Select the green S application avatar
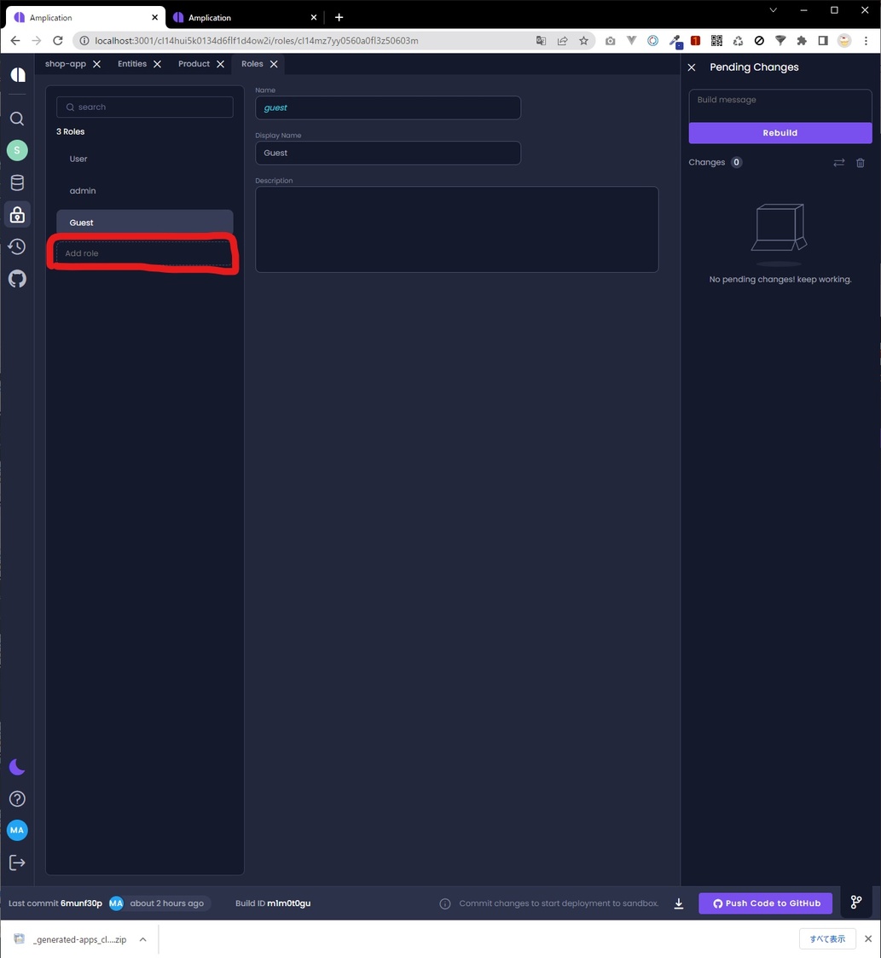This screenshot has height=958, width=881. tap(17, 150)
